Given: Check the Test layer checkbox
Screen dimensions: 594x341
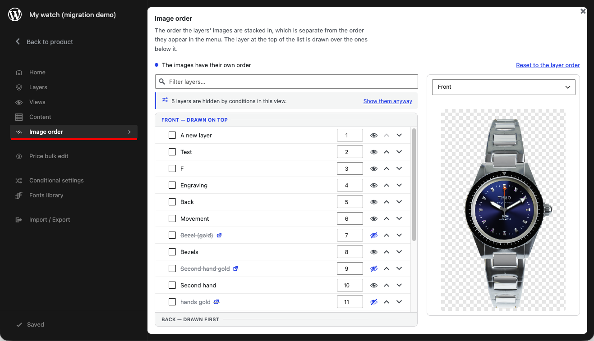Looking at the screenshot, I should pos(172,152).
